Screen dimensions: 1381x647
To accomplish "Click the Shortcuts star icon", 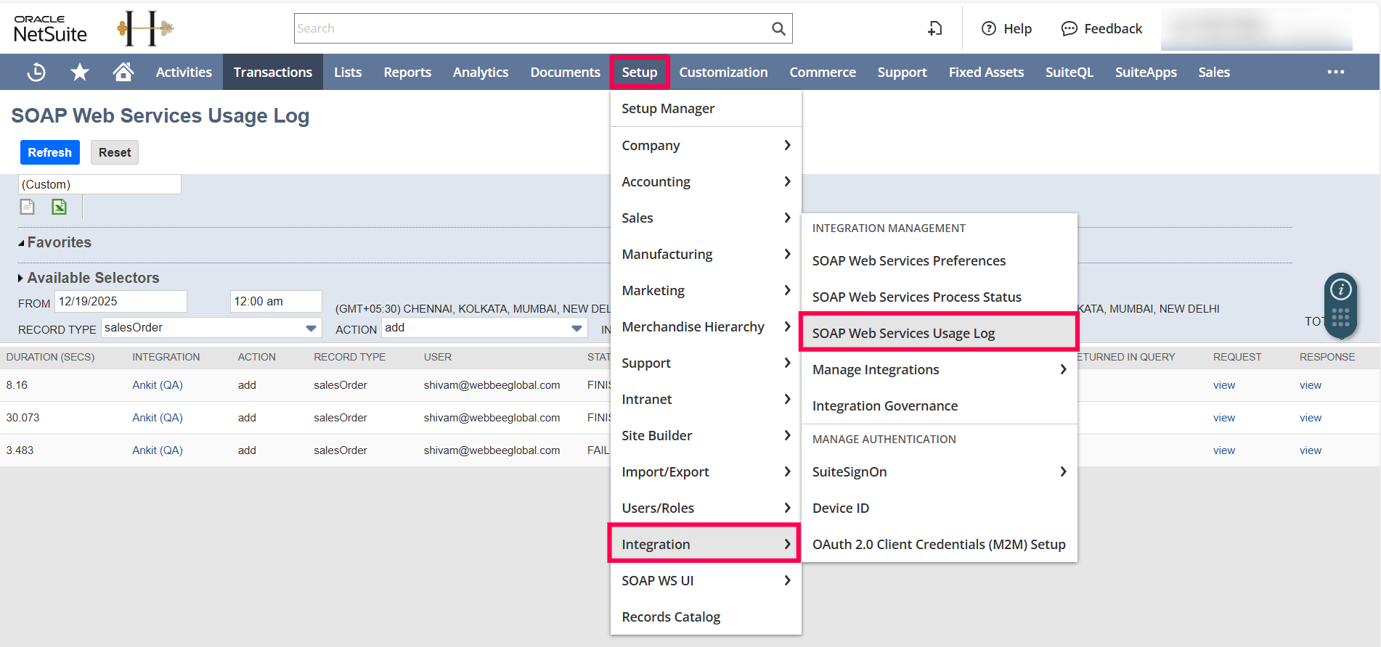I will [x=80, y=72].
